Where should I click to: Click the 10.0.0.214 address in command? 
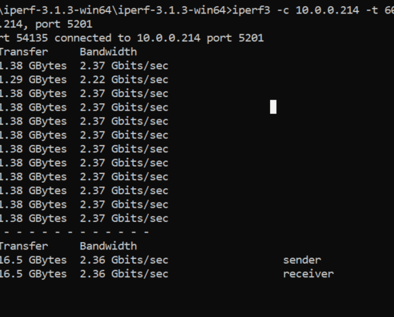pyautogui.click(x=327, y=10)
